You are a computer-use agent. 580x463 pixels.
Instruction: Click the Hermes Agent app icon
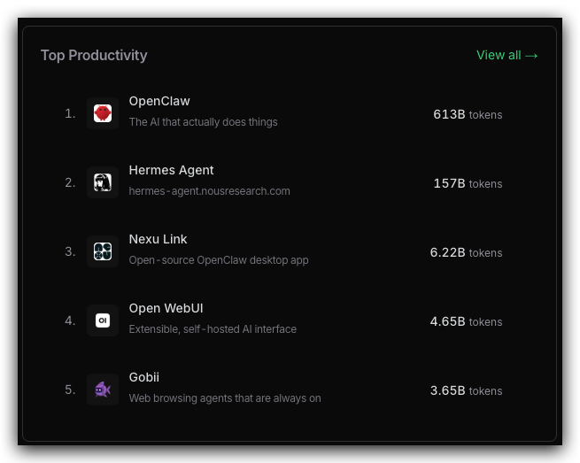tap(103, 182)
